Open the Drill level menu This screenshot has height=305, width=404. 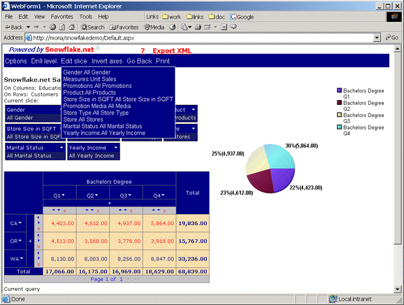tap(44, 61)
